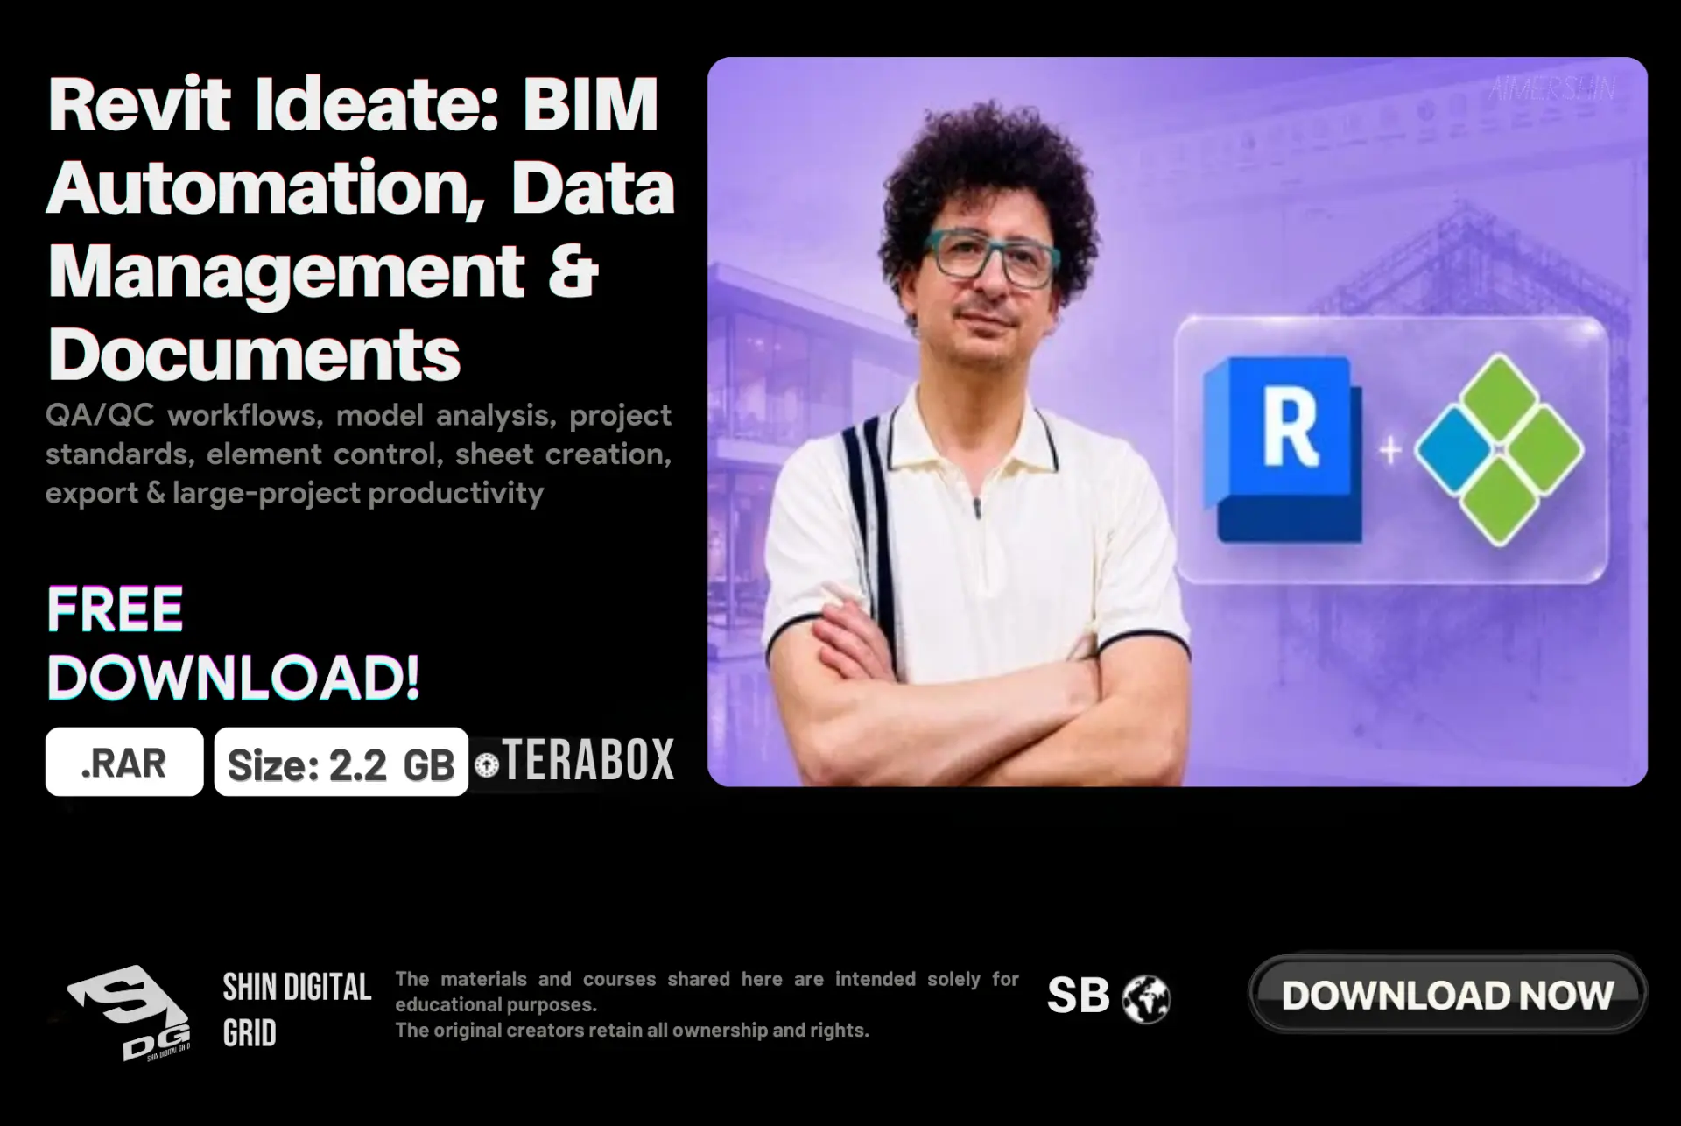This screenshot has height=1126, width=1681.
Task: Click the blue Revit R icon
Action: coord(1283,448)
